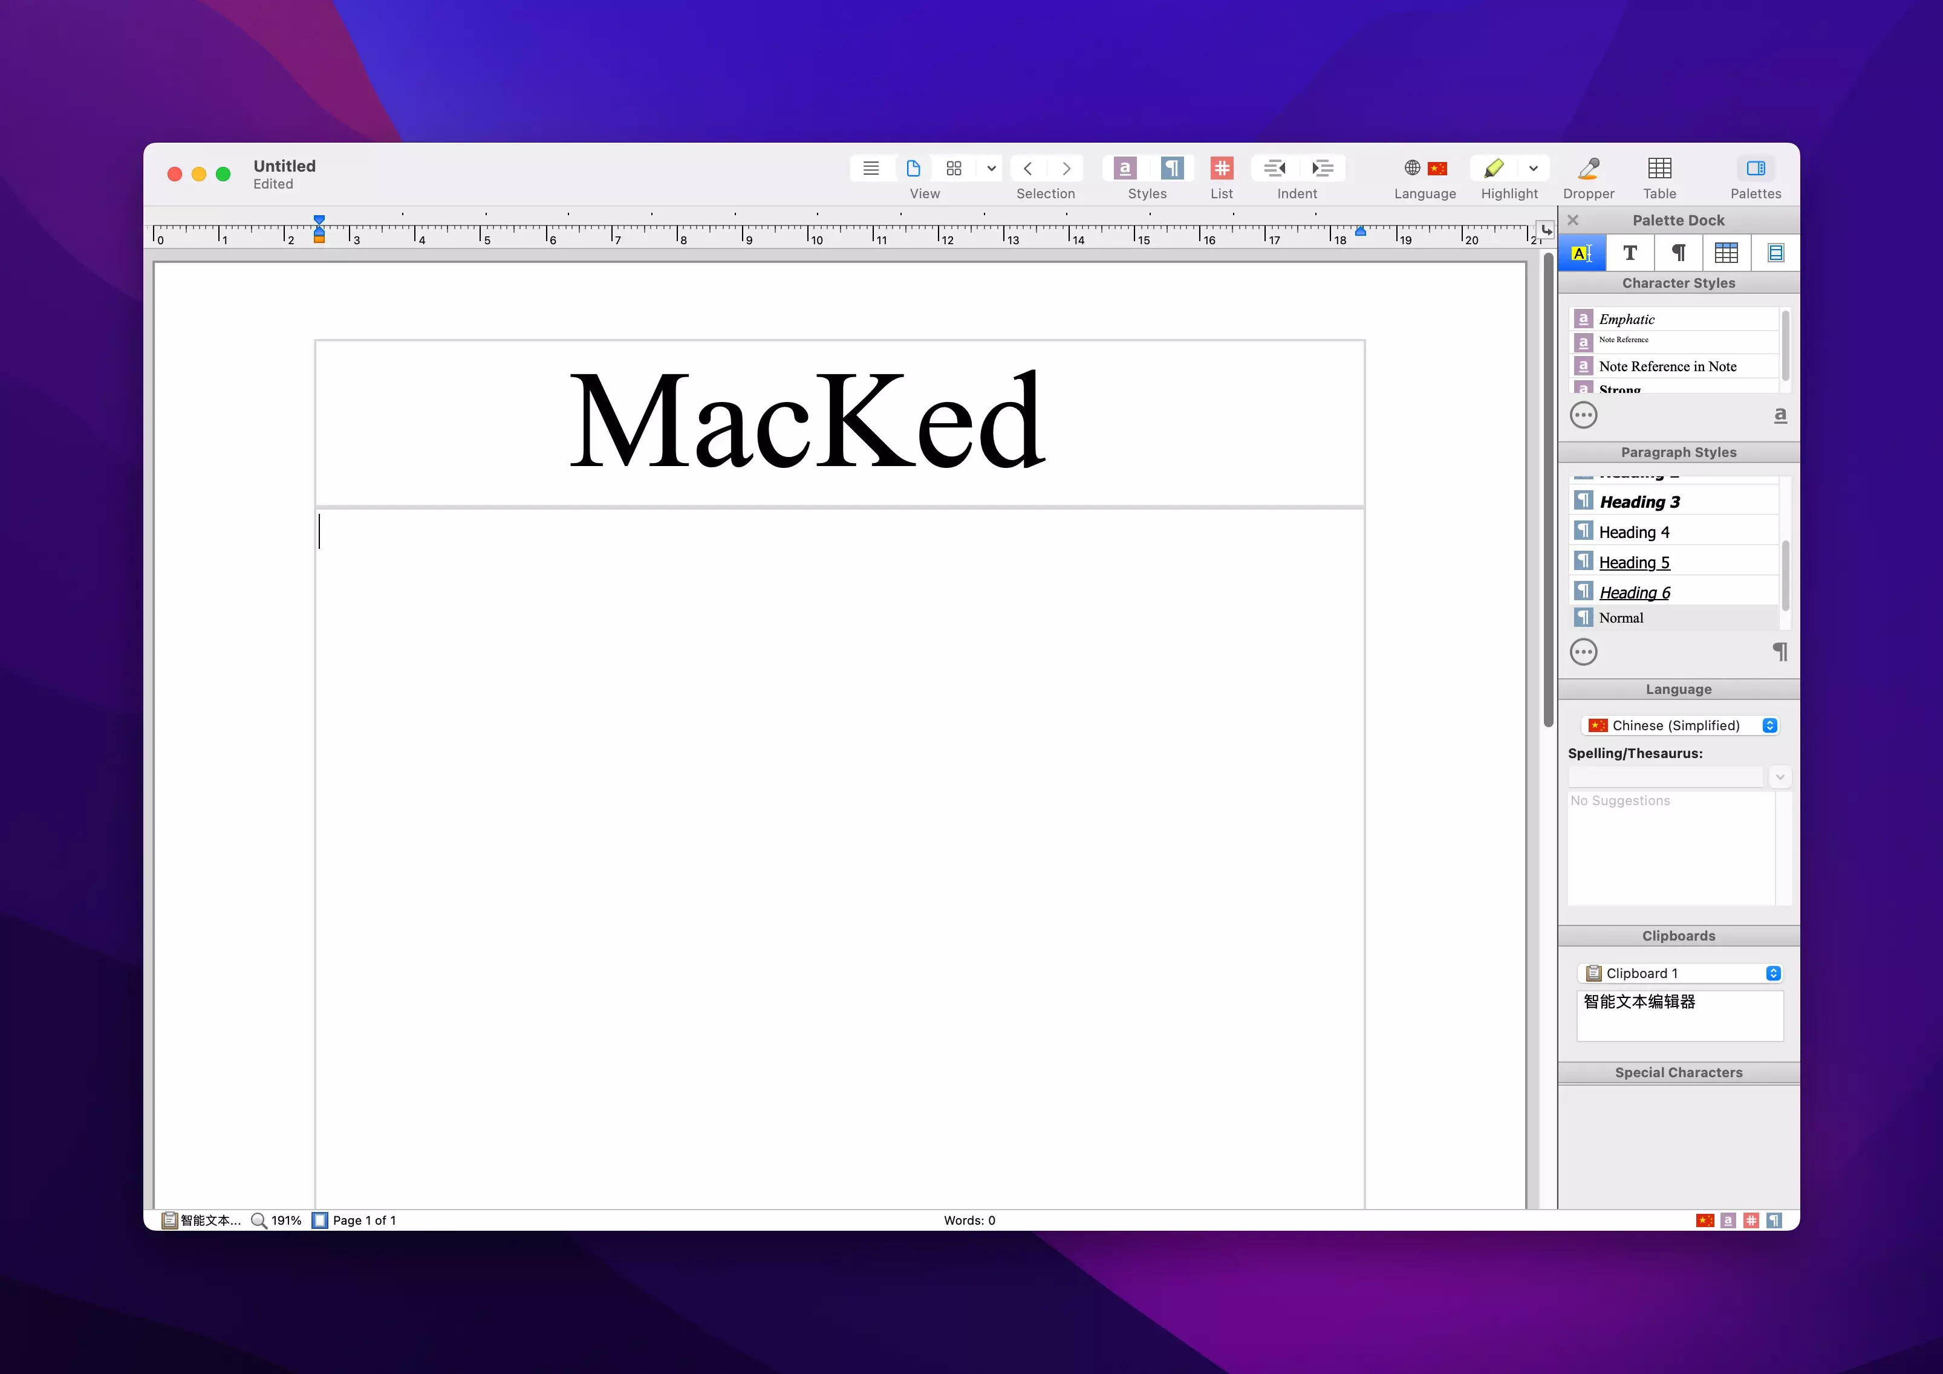The image size is (1943, 1374).
Task: Toggle the Palettes sidebar button
Action: coord(1755,169)
